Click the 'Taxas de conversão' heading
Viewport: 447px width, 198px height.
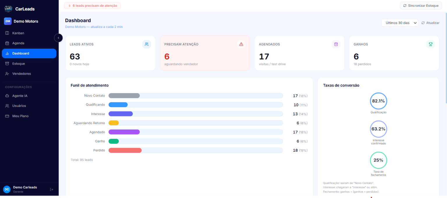(x=341, y=85)
